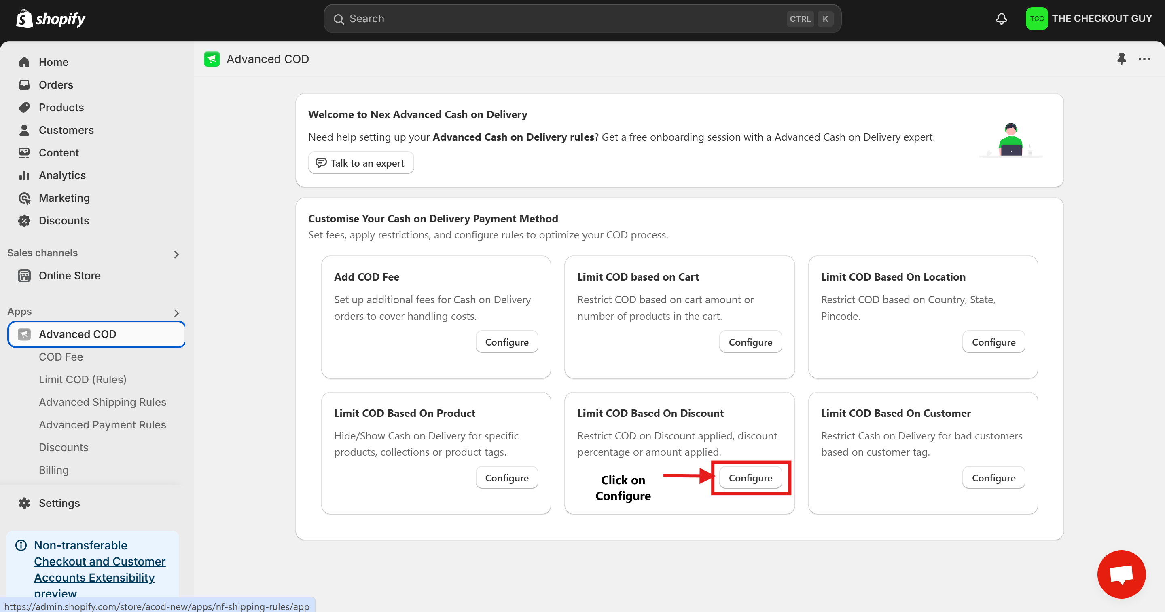This screenshot has height=612, width=1165.
Task: Click the info icon in preview notice
Action: click(x=21, y=545)
